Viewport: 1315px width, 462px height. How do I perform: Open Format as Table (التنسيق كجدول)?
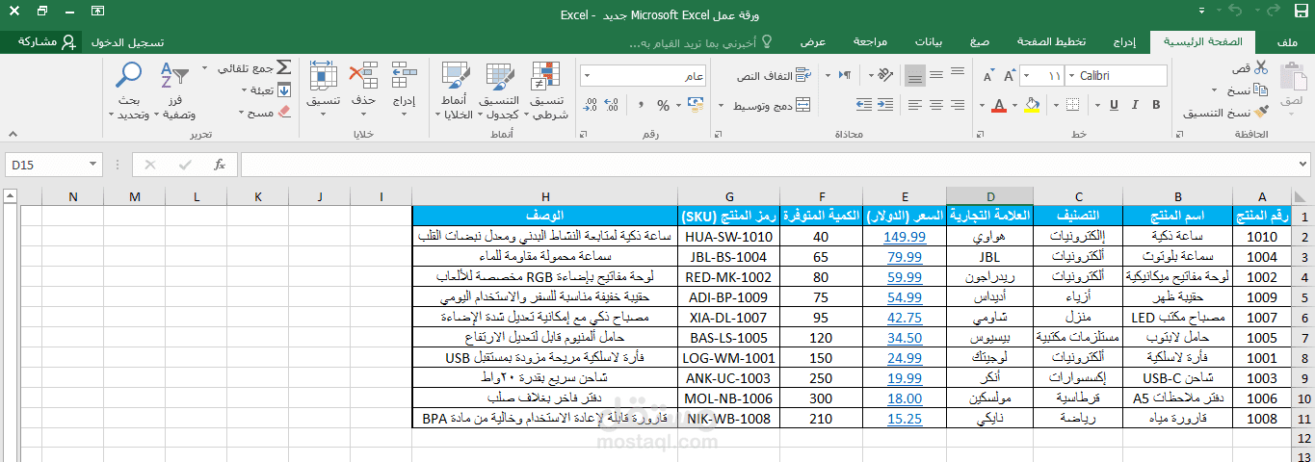pyautogui.click(x=500, y=91)
